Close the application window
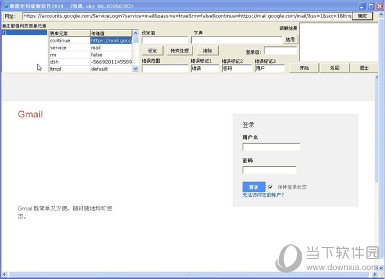Viewport: 385px width, 279px height. point(380,6)
